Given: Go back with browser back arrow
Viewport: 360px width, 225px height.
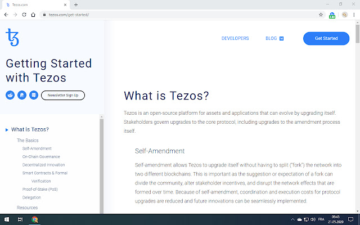Looking at the screenshot, I should pyautogui.click(x=6, y=15).
